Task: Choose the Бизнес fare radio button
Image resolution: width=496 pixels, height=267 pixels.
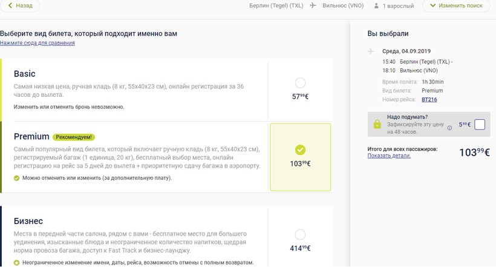Action: click(300, 234)
